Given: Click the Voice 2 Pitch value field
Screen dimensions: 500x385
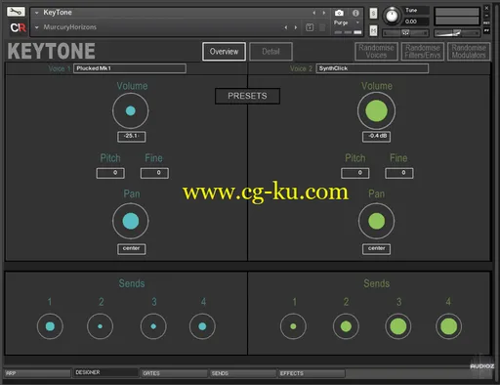Looking at the screenshot, I should [x=355, y=173].
